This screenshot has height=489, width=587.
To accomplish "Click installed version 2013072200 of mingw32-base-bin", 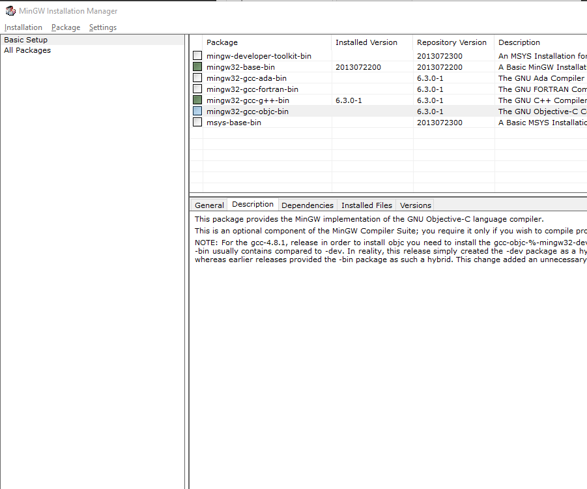I will pyautogui.click(x=358, y=67).
